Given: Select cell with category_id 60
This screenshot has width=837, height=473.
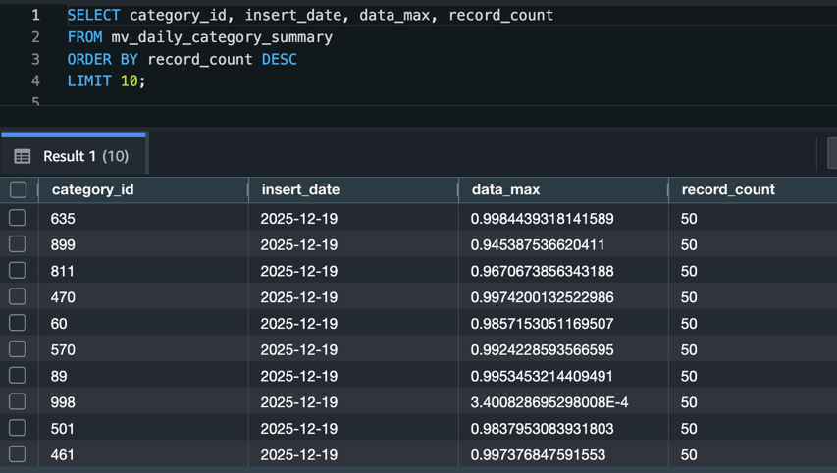Looking at the screenshot, I should click(143, 323).
